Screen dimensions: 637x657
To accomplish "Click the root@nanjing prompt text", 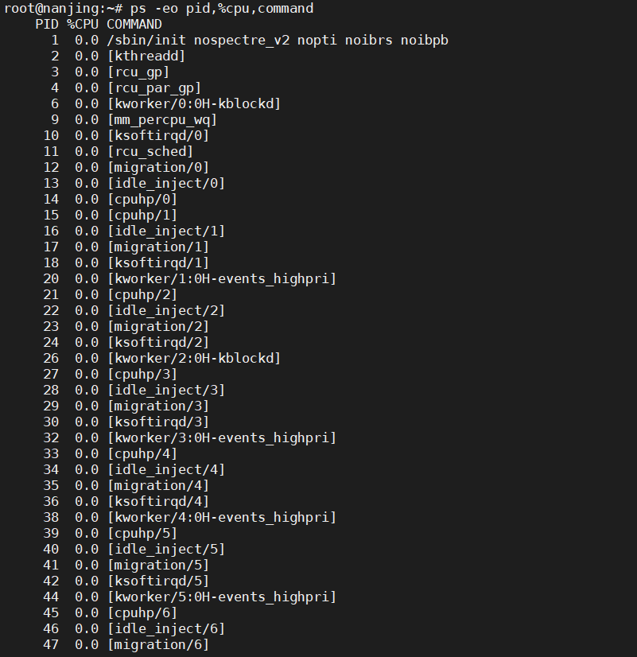I will [51, 9].
